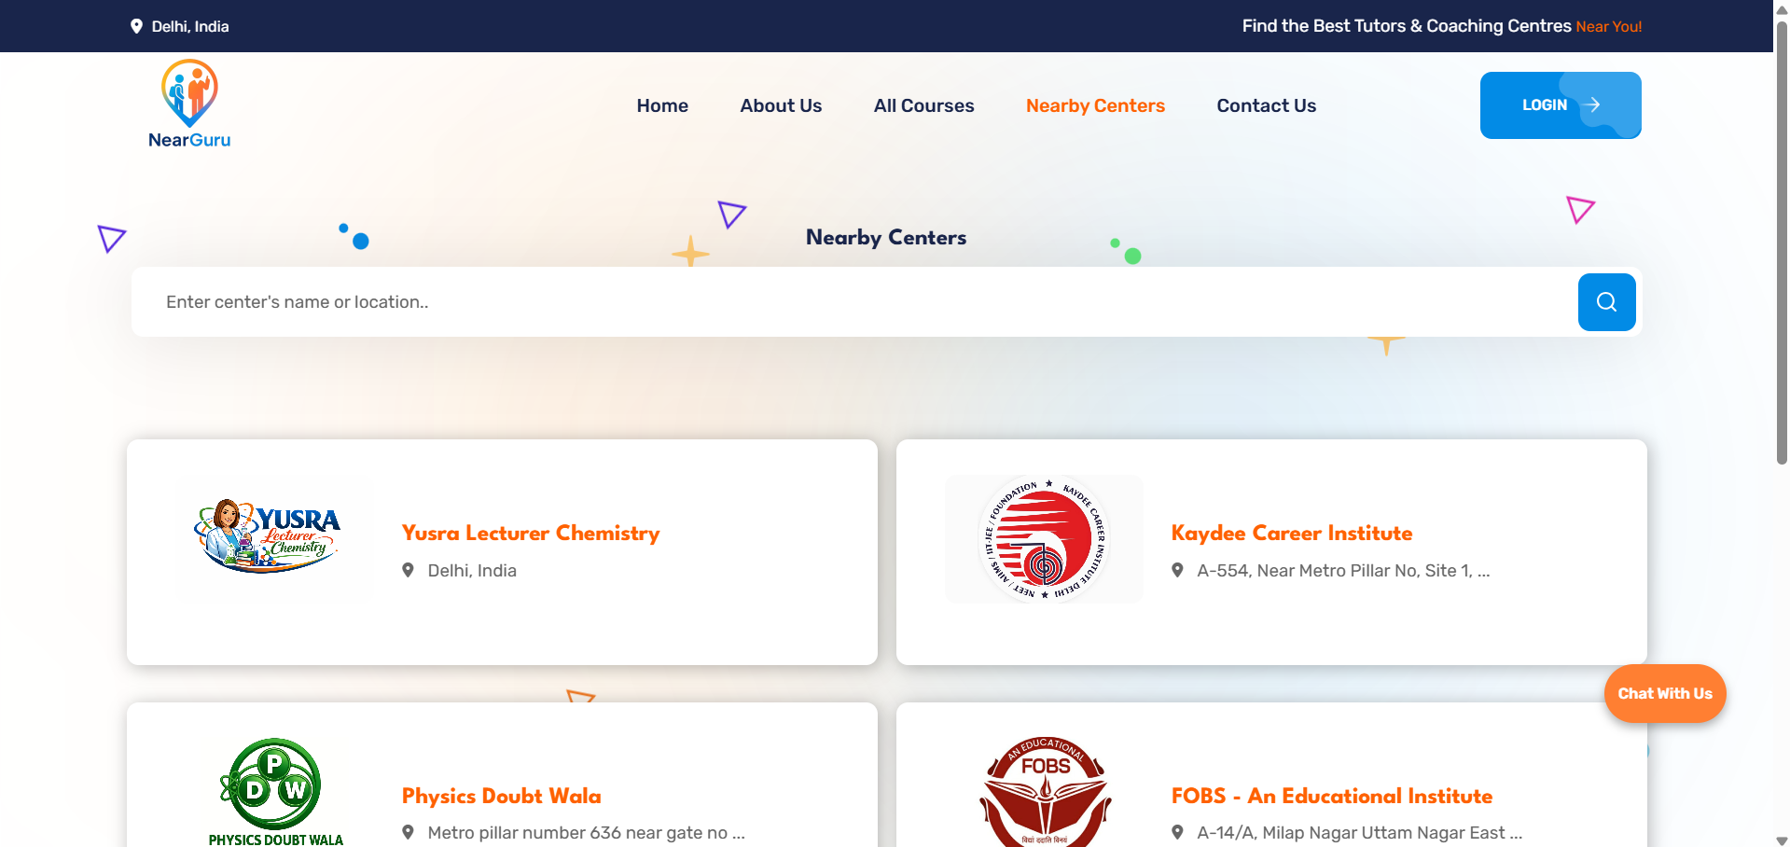Click the LOGIN button
Screen dimensions: 1790x847
[x=1561, y=105]
